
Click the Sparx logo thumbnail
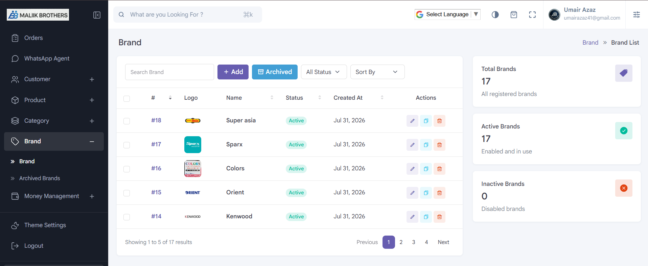[x=193, y=145]
